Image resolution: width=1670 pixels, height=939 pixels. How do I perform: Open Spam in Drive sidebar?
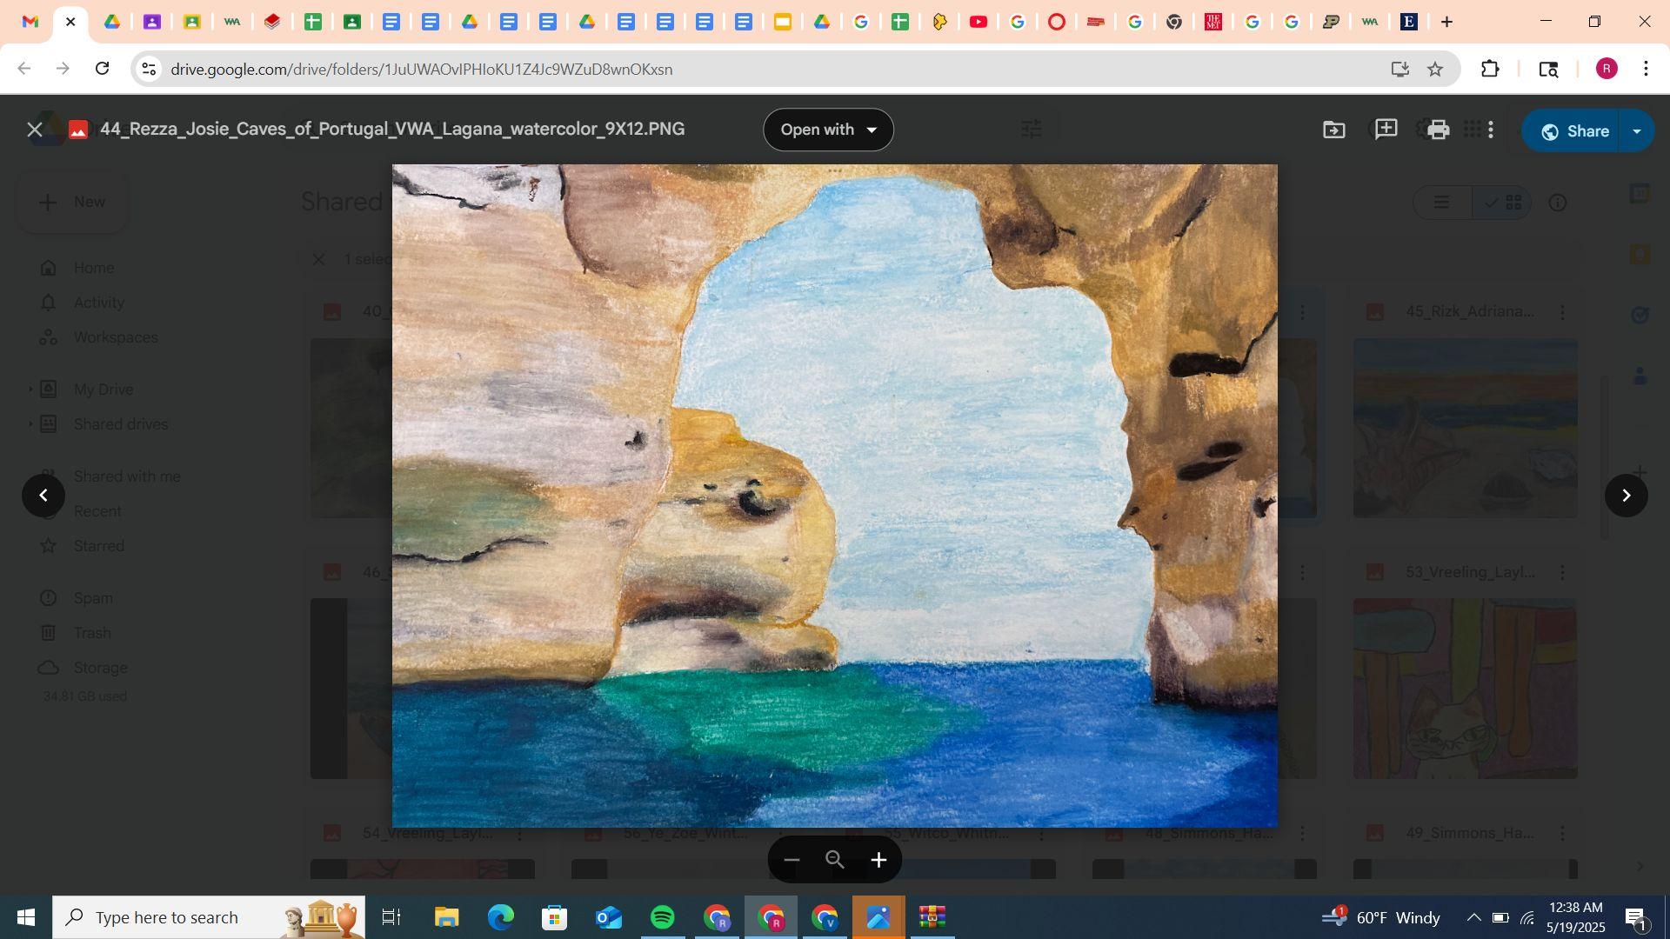click(x=92, y=598)
